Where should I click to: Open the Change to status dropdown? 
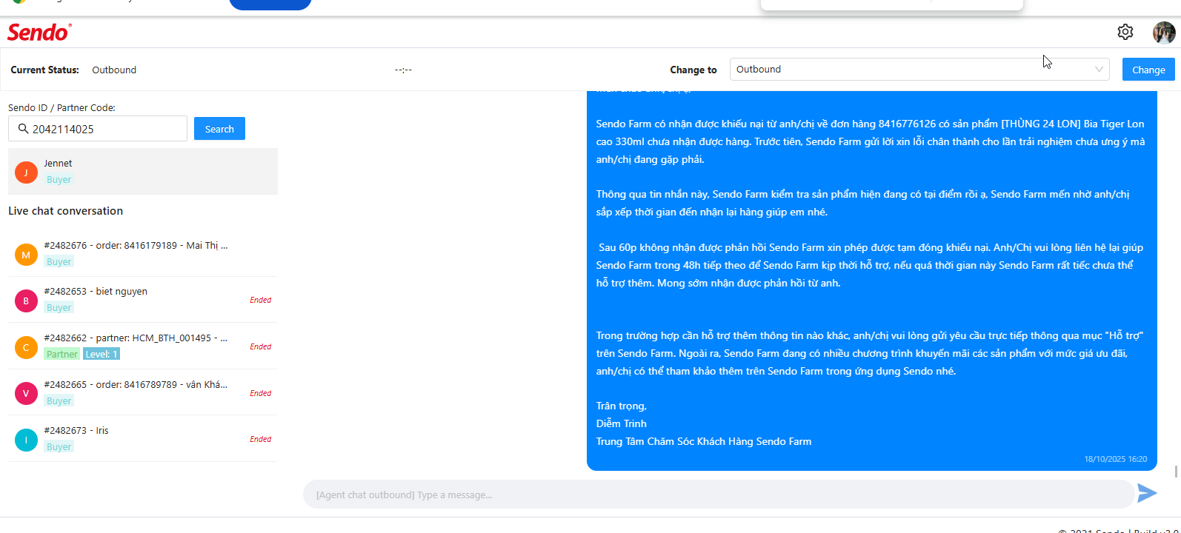pos(919,70)
